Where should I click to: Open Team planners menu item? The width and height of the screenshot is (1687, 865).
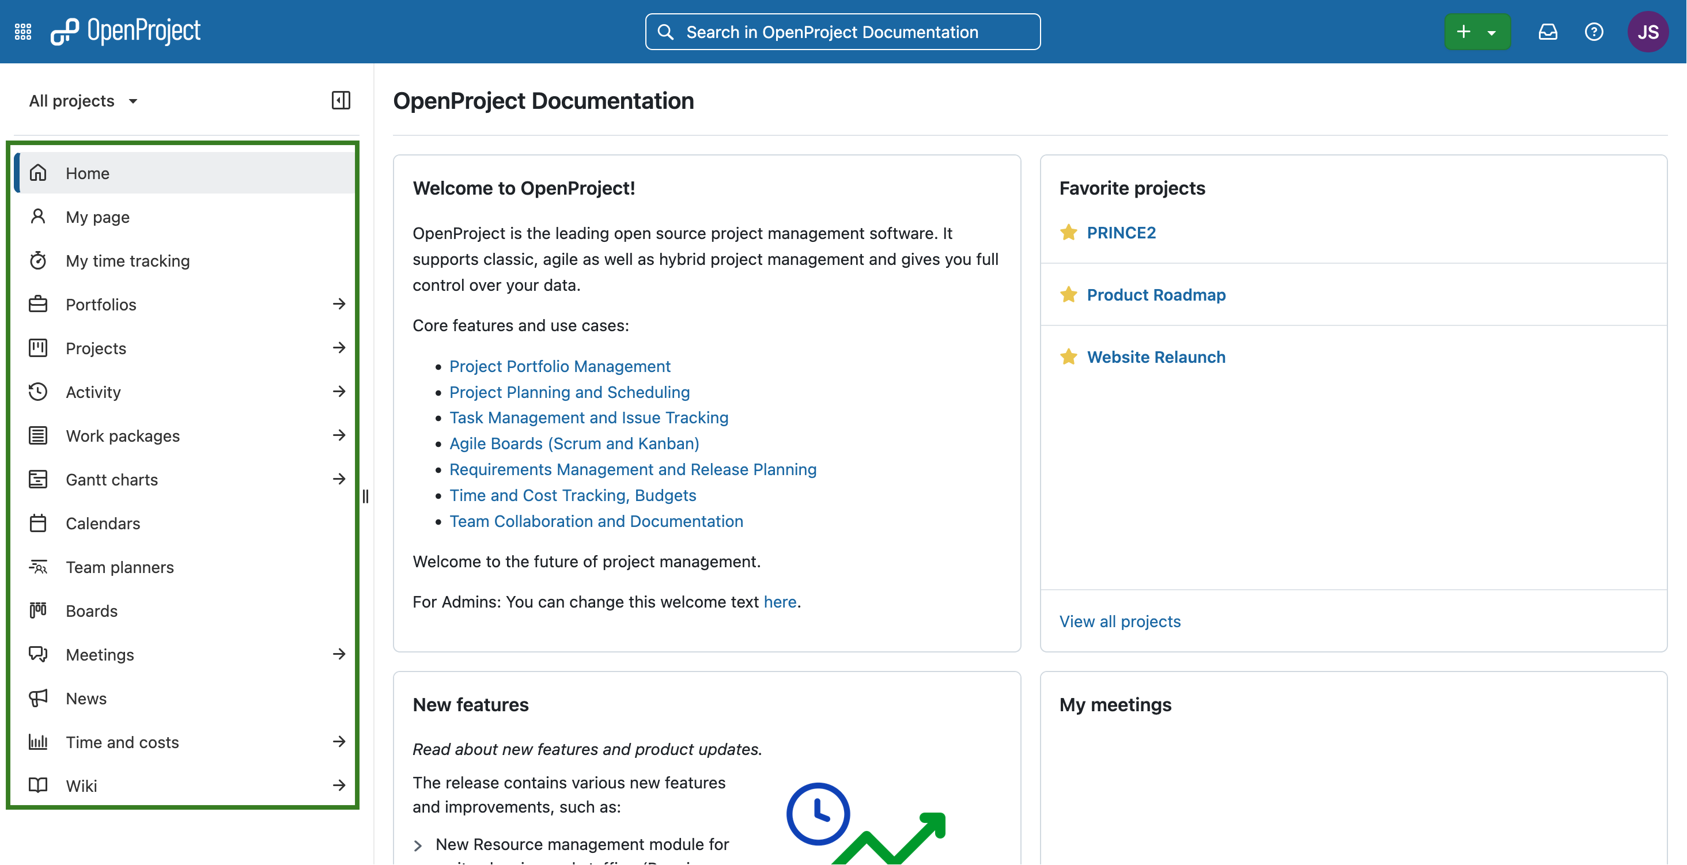pos(185,567)
